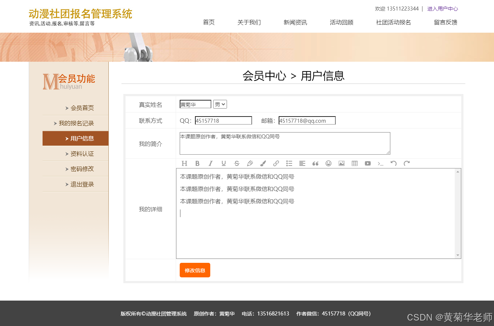
Task: Insert a hyperlink using the link icon
Action: 276,163
